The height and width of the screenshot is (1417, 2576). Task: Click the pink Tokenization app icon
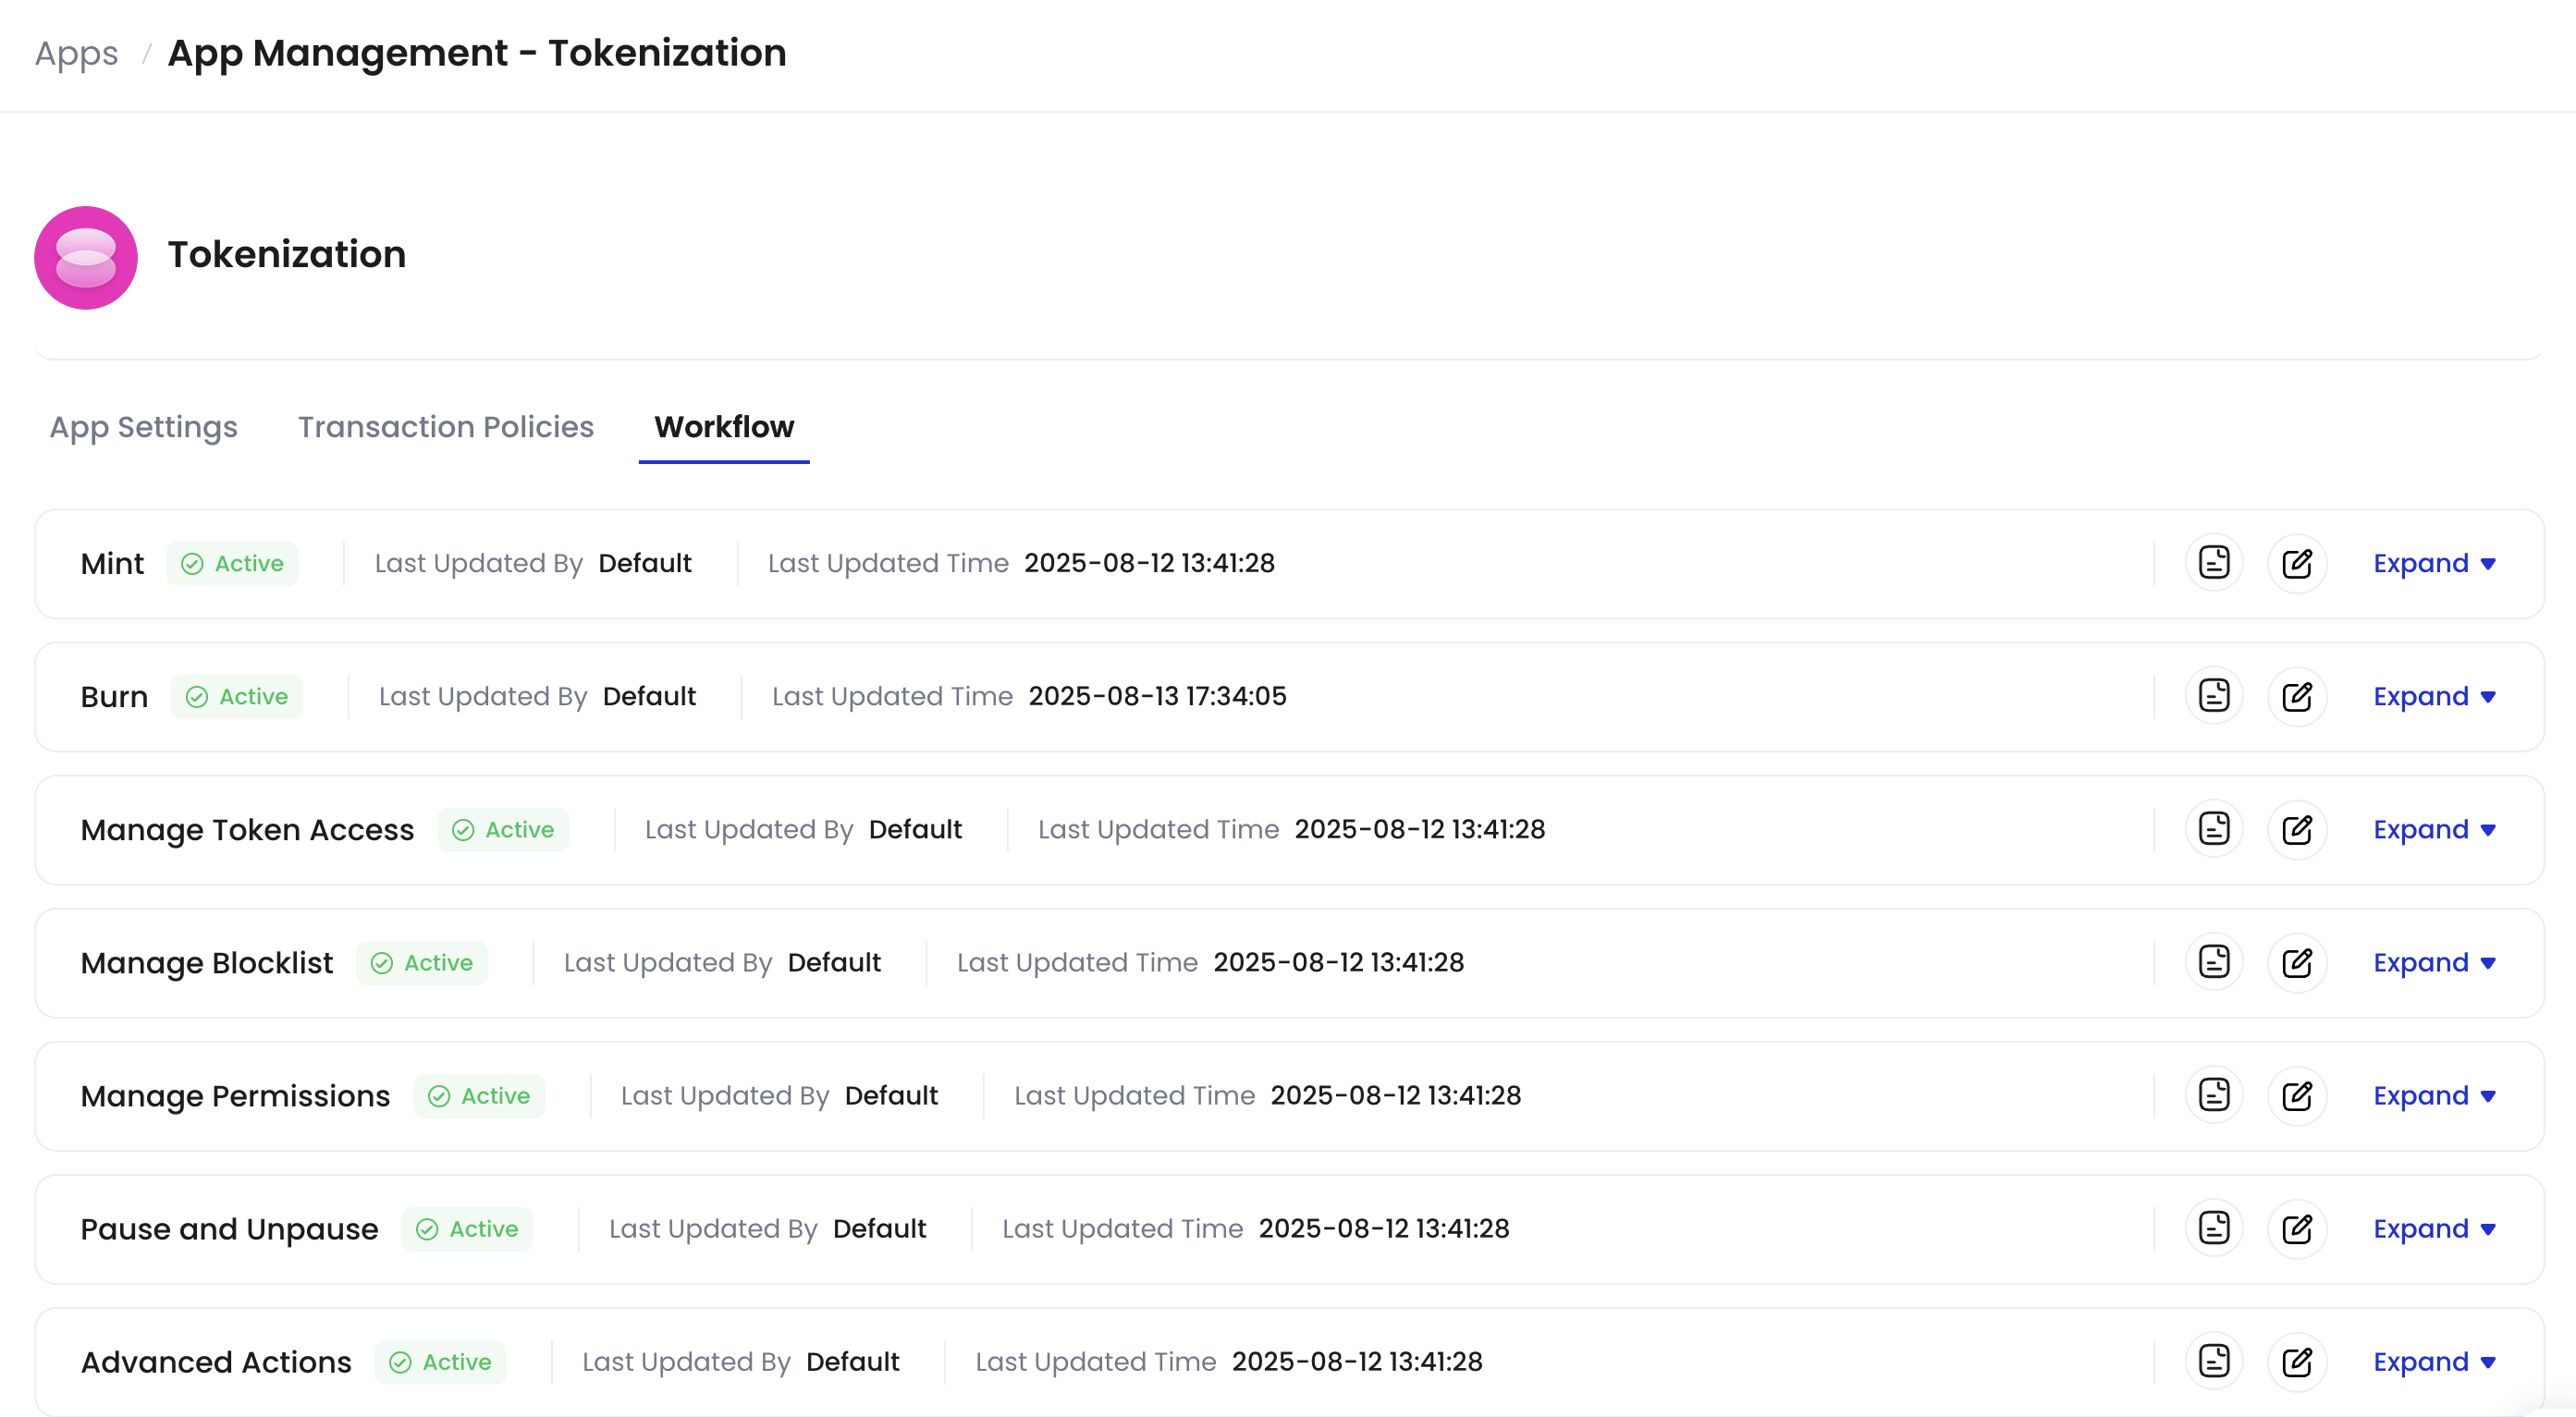coord(85,257)
